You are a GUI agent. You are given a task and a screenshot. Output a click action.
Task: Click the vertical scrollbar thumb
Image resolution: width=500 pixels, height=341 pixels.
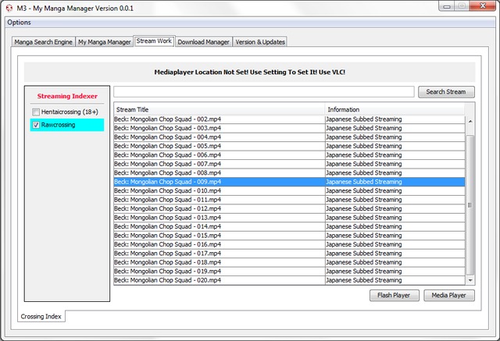470,204
